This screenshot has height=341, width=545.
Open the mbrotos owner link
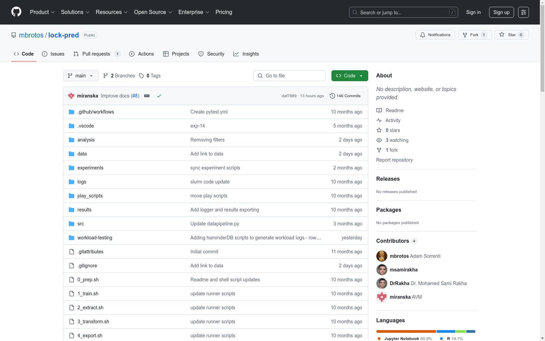31,35
